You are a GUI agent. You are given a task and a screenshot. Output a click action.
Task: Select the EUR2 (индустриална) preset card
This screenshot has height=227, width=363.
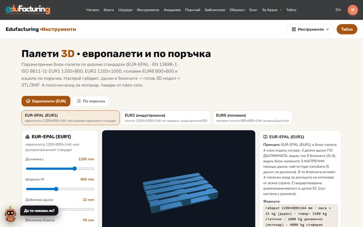pyautogui.click(x=166, y=118)
